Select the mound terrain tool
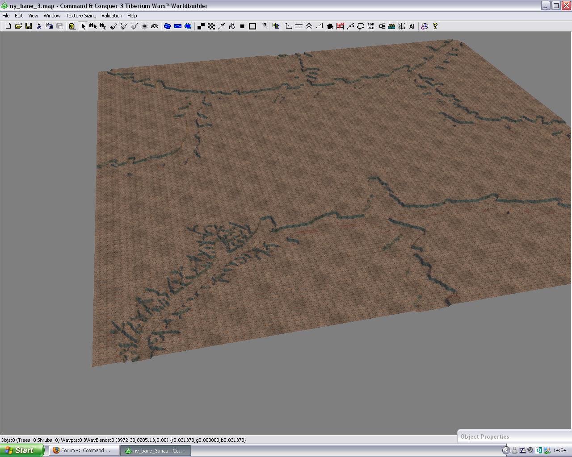 (155, 26)
